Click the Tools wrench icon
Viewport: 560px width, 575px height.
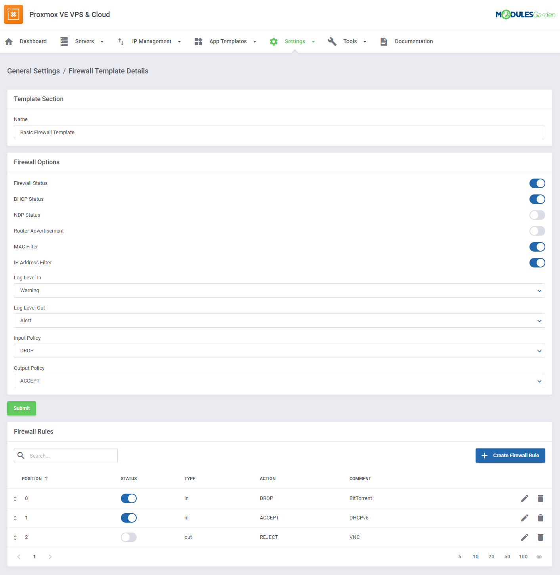[332, 41]
